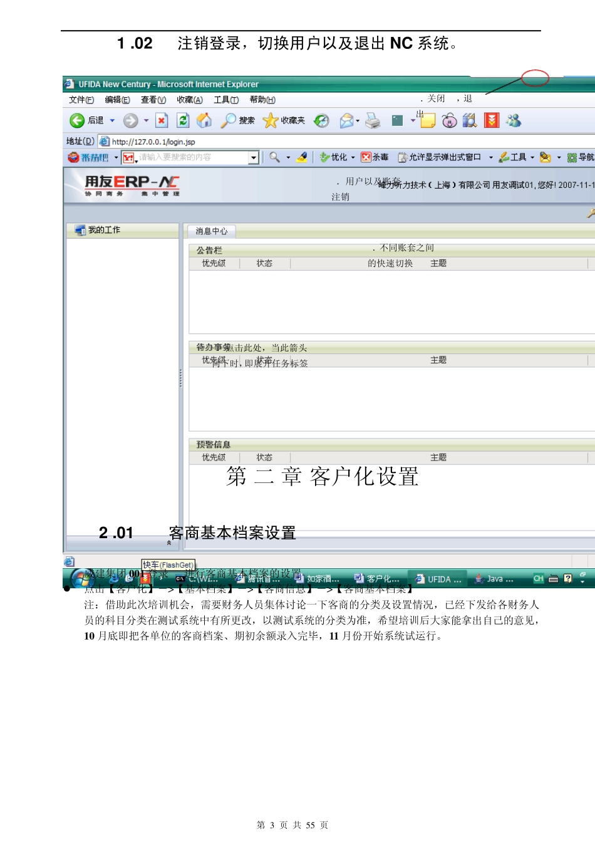The image size is (595, 842).
Task: Open the 查看(V) menu
Action: [153, 100]
